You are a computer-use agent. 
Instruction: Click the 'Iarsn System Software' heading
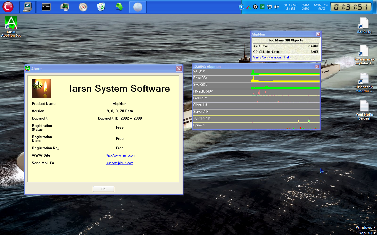pos(120,89)
